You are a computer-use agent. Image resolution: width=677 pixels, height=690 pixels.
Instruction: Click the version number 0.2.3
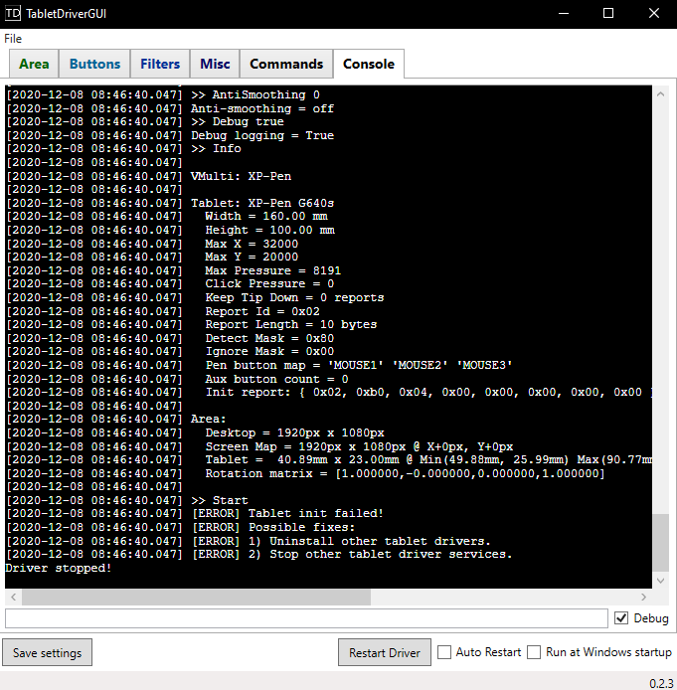point(661,683)
